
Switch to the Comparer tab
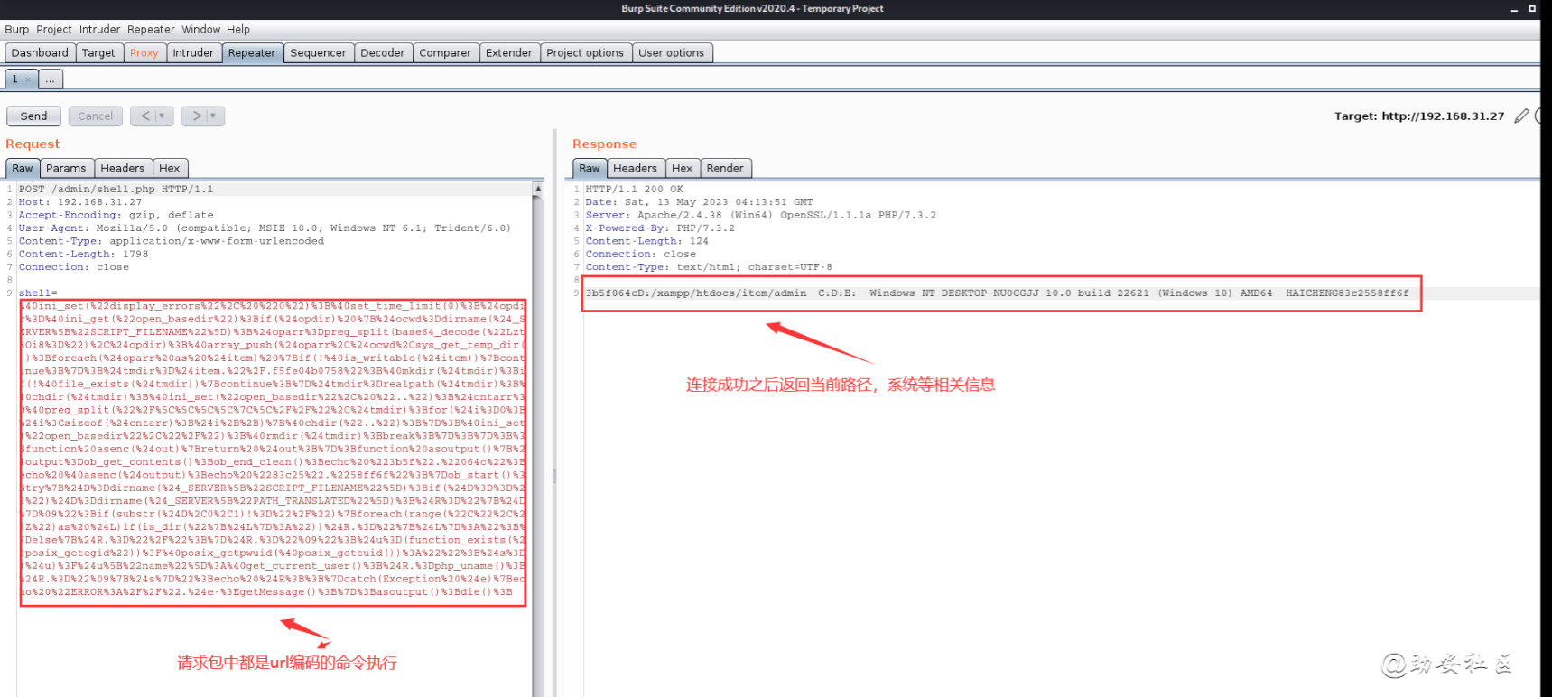tap(445, 52)
